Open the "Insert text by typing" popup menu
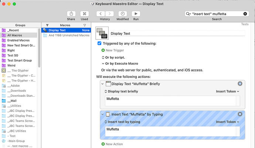Viewport: 255px width, 148px height. click(x=124, y=122)
